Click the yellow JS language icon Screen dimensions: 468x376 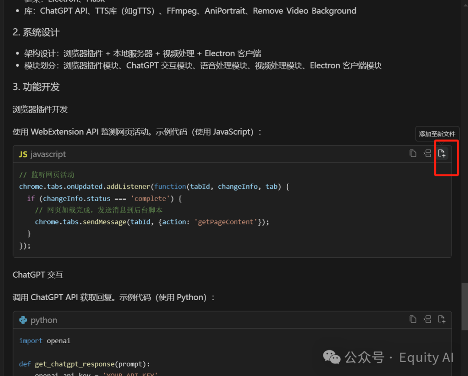point(23,154)
